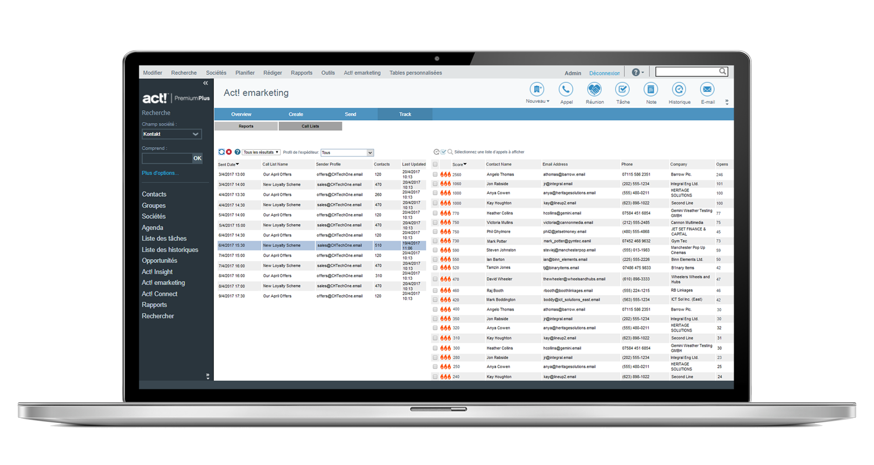The height and width of the screenshot is (465, 874).
Task: Click the Opens column header
Action: [722, 165]
